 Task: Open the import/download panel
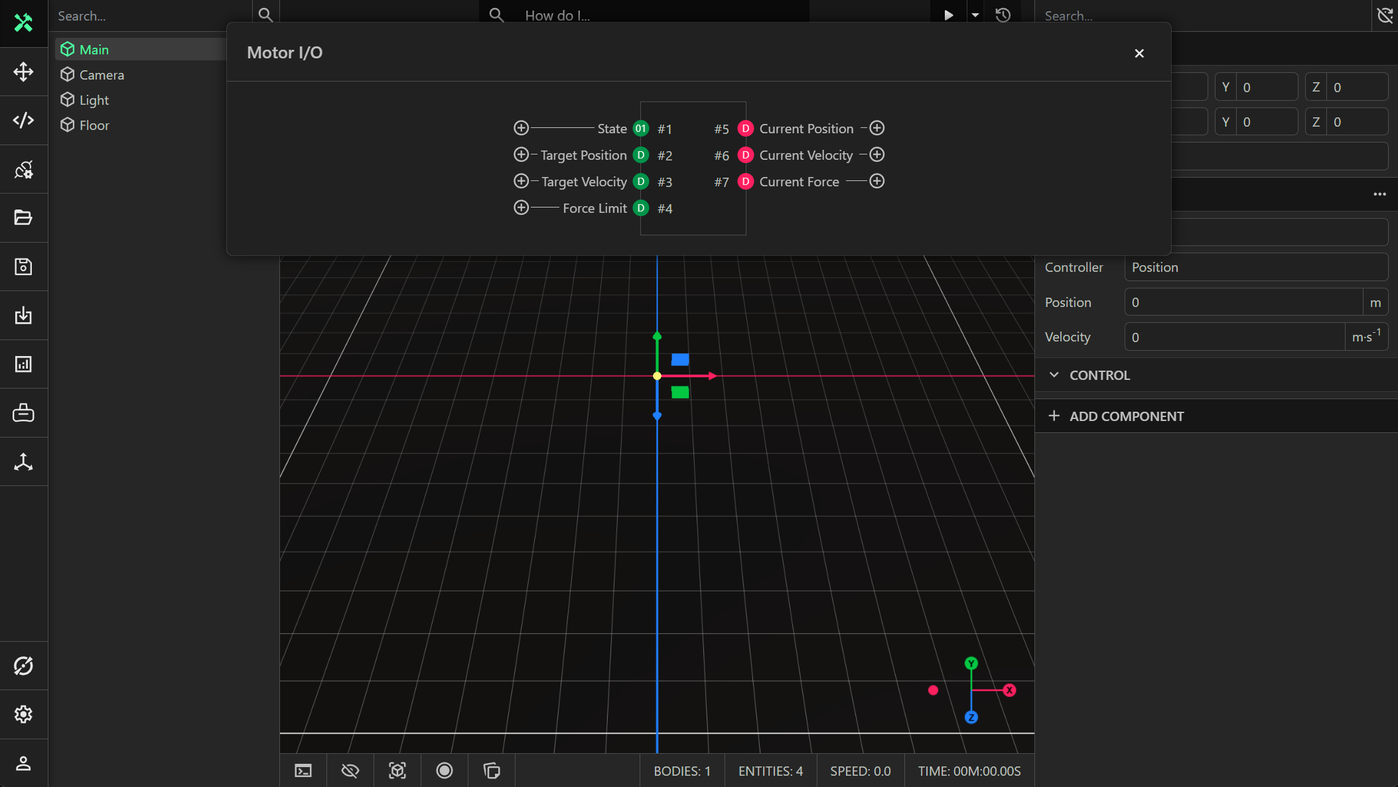tap(24, 316)
